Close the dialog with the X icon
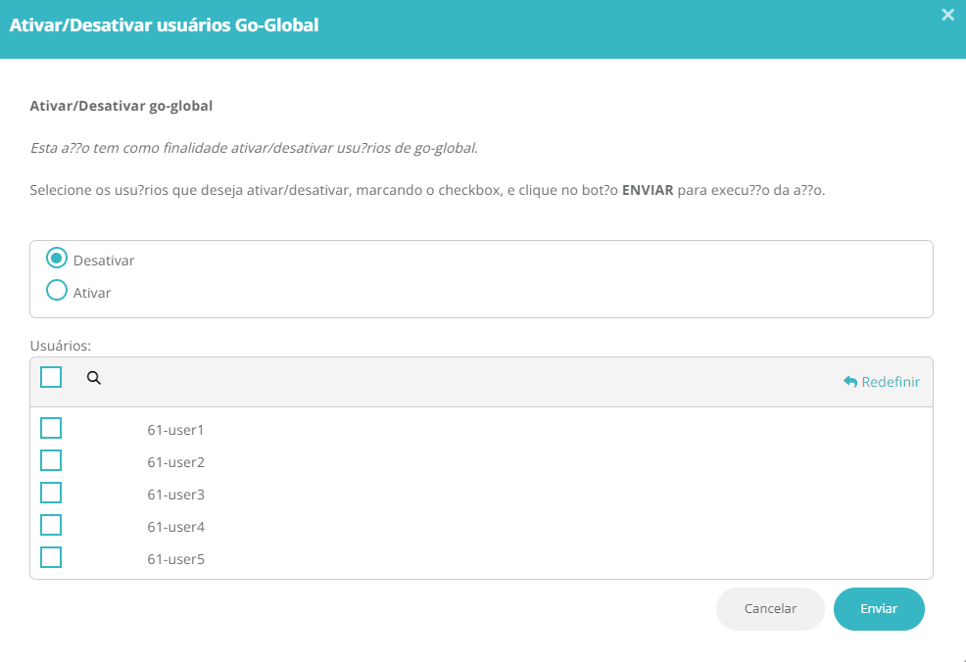 [947, 15]
